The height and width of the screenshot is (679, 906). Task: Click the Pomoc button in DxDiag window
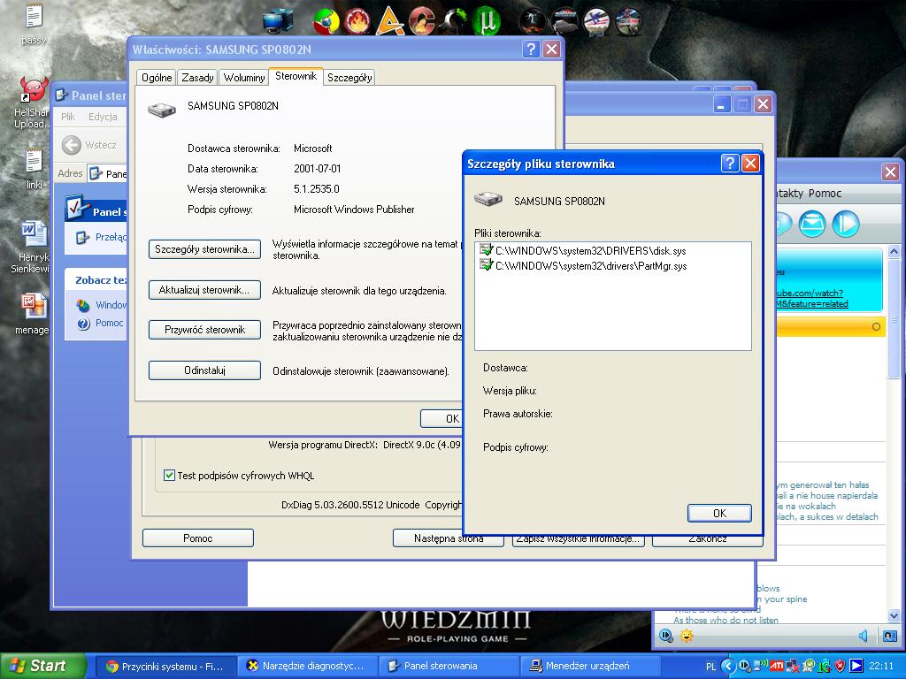[197, 538]
